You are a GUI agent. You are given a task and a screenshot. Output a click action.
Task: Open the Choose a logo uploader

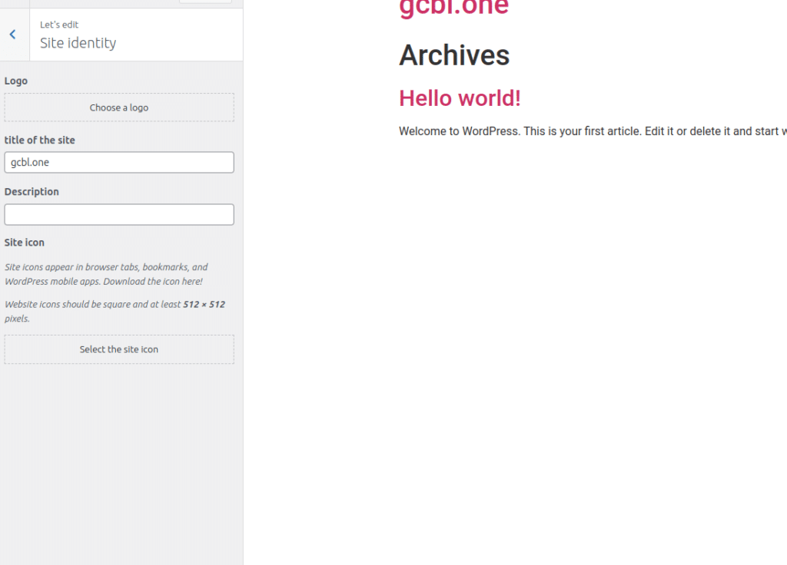[119, 107]
